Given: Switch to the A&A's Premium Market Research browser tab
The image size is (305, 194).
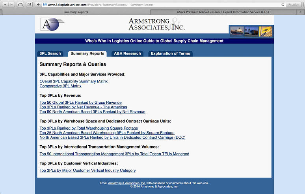Looking at the screenshot, I should (226, 12).
